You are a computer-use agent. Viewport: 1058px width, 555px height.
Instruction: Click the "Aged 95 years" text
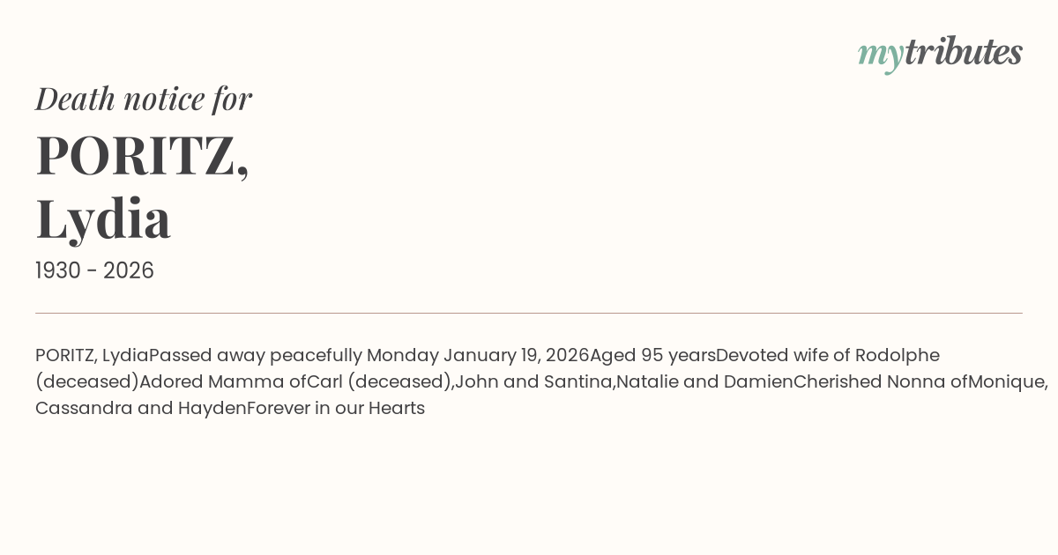tap(652, 356)
